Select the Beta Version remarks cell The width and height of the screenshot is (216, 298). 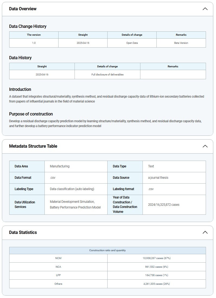click(x=181, y=43)
